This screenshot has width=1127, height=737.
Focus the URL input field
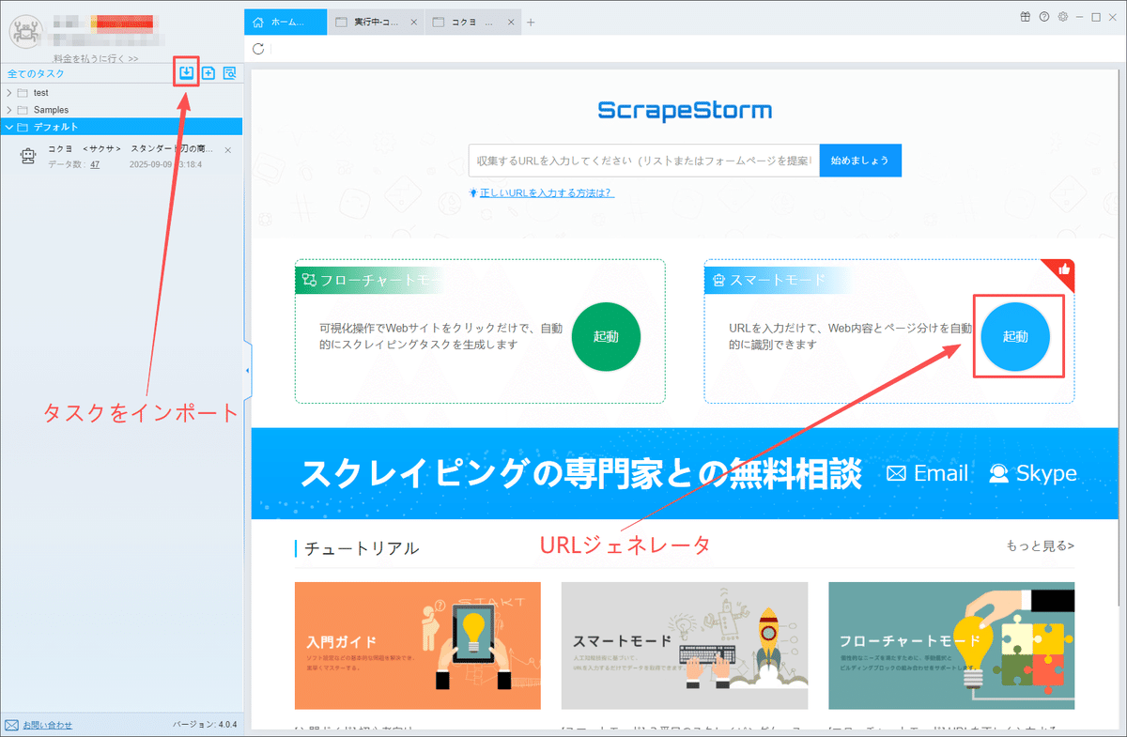coord(643,161)
